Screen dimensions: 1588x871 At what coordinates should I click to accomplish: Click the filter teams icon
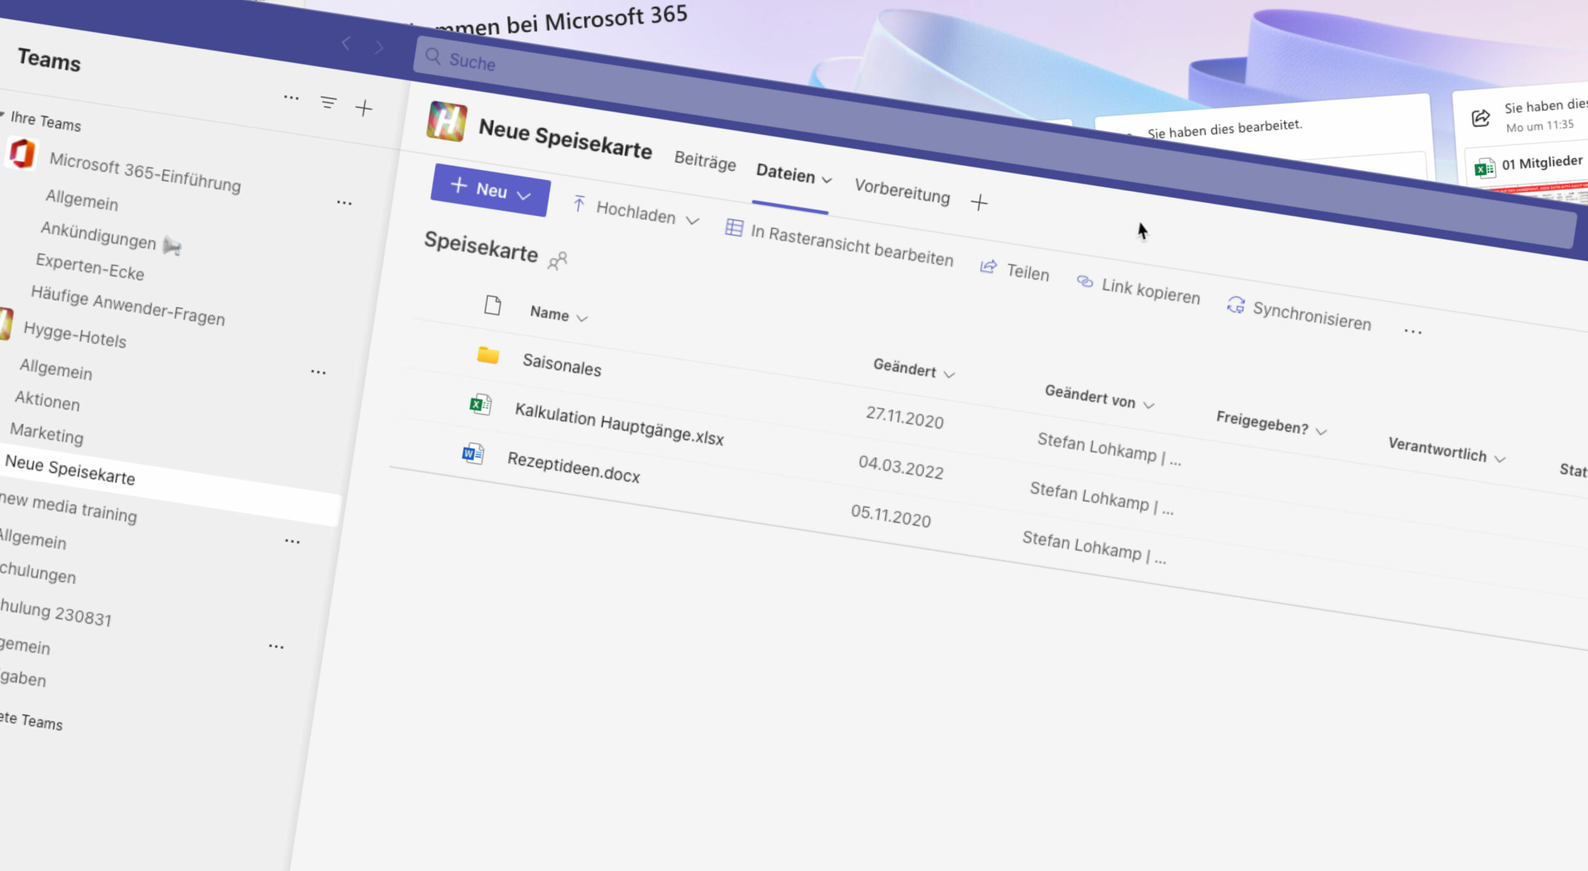click(328, 103)
